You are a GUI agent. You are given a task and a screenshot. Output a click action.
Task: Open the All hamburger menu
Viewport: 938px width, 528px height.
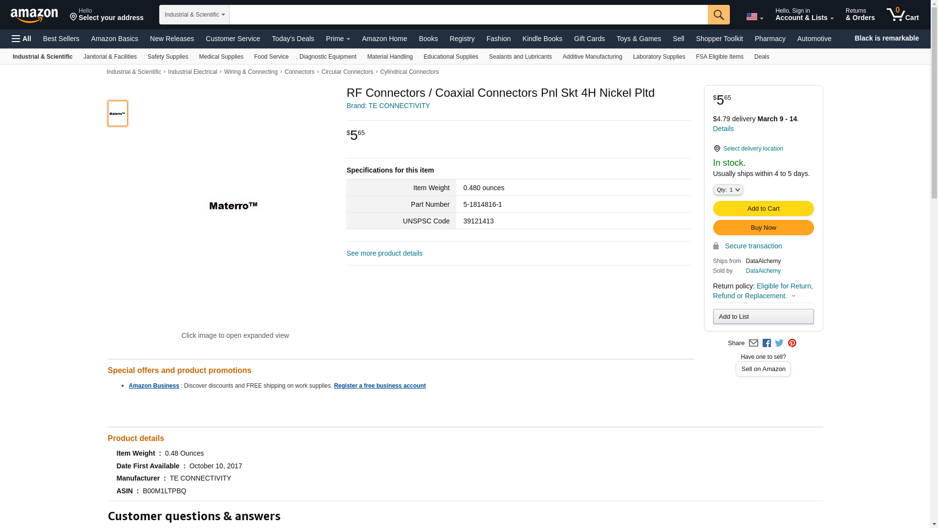pos(21,39)
